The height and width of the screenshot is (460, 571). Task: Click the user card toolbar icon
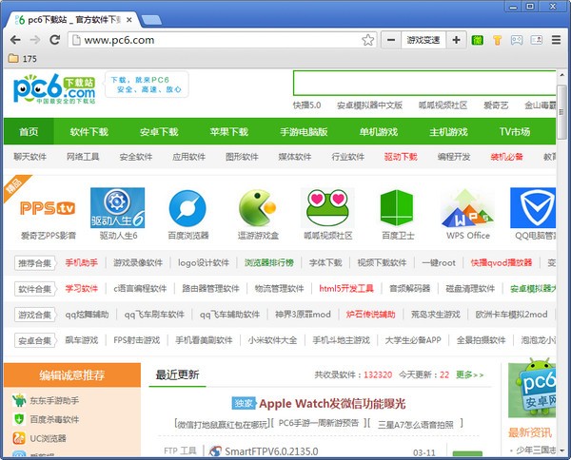pyautogui.click(x=536, y=40)
